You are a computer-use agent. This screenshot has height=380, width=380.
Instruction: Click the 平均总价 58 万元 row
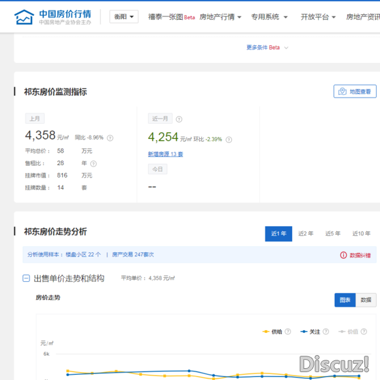pos(59,151)
